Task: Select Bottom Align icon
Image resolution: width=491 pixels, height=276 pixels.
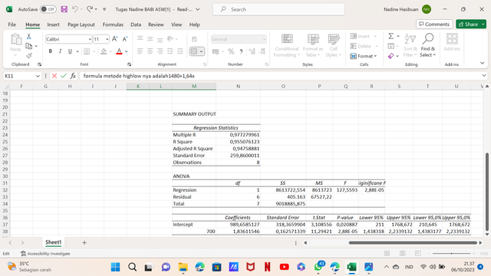Action: pos(160,39)
